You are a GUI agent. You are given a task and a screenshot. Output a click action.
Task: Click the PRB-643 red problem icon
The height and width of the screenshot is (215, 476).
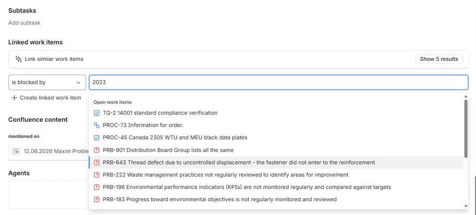[97, 163]
